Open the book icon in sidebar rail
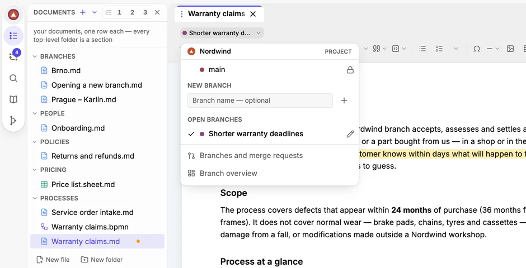Image resolution: width=526 pixels, height=268 pixels. coord(13,99)
